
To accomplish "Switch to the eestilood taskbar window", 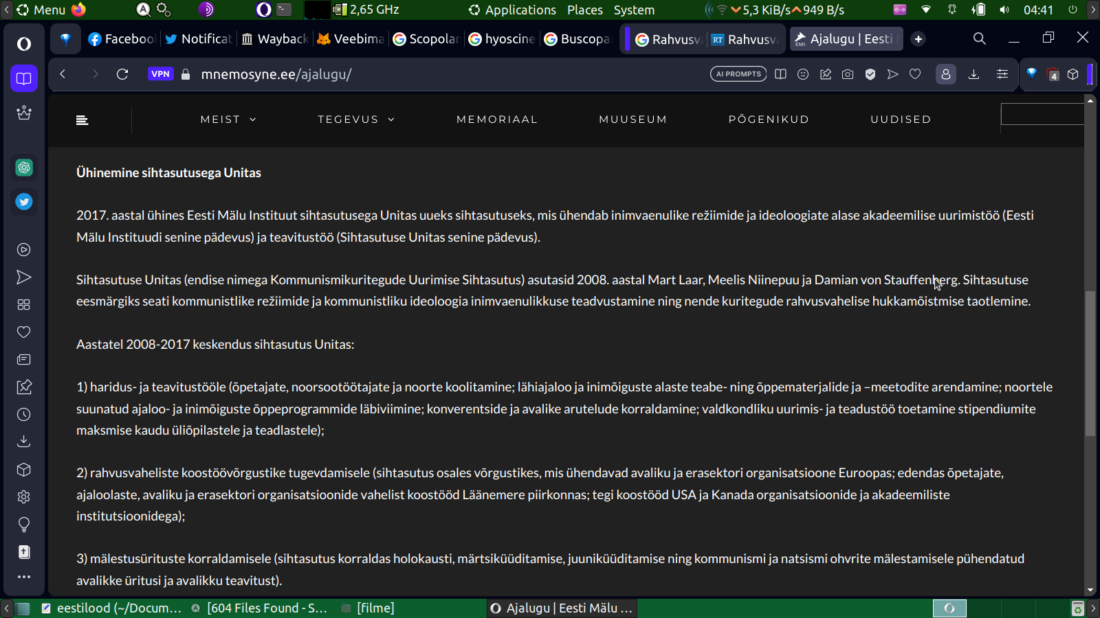I will [111, 608].
